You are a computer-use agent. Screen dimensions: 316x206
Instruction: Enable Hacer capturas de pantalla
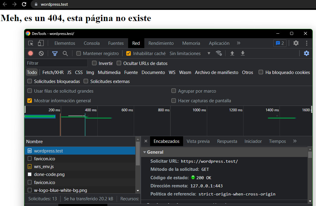(x=174, y=101)
